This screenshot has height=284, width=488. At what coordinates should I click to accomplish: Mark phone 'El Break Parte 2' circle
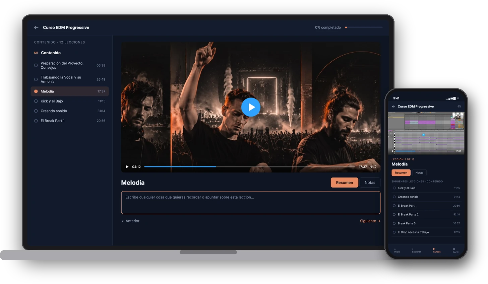point(394,215)
